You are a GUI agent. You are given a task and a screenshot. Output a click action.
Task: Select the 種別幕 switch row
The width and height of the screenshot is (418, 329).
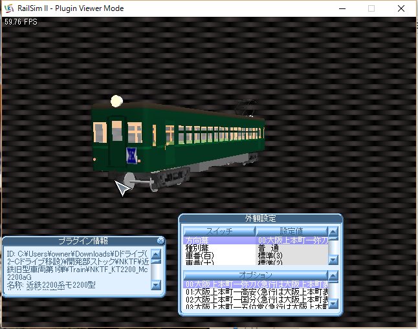click(219, 248)
